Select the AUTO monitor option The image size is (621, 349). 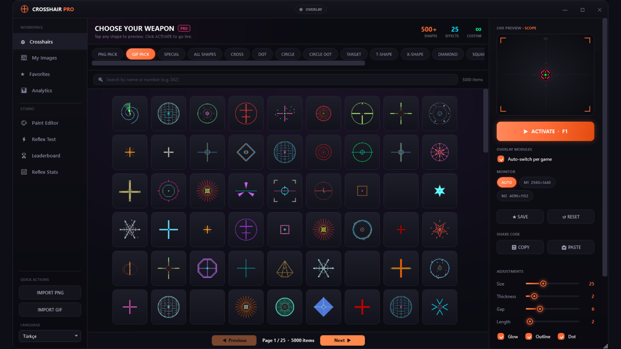tap(507, 182)
